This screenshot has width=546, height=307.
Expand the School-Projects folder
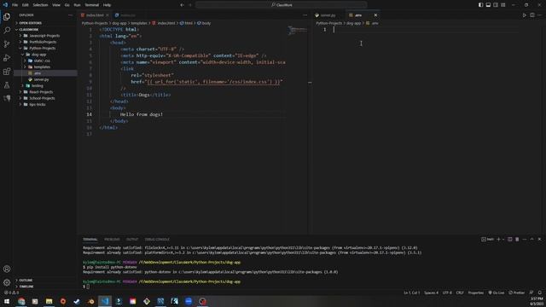point(42,98)
